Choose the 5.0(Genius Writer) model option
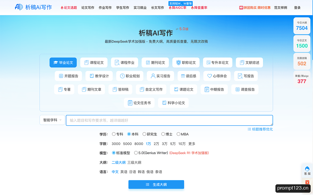 pos(136,153)
